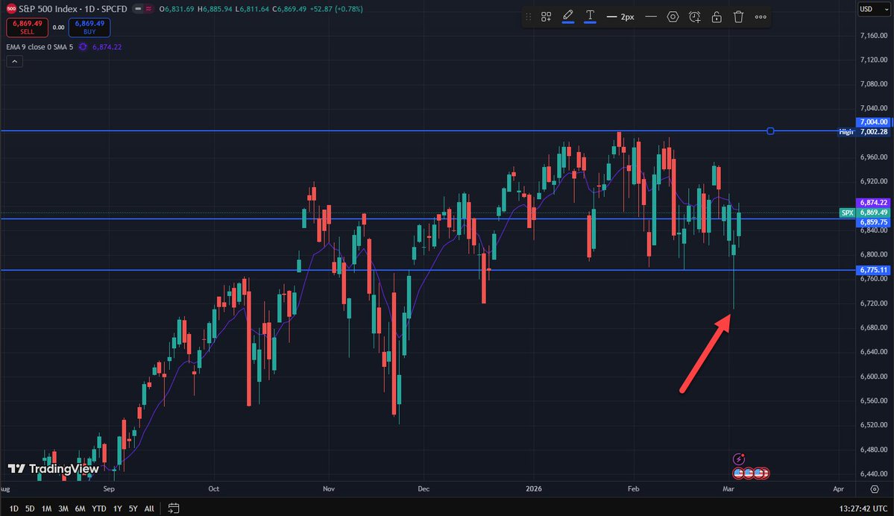Select the text annotation tool

(590, 16)
